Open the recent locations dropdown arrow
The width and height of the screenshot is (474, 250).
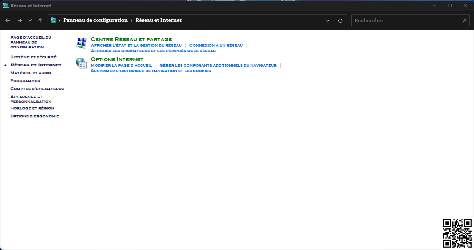pyautogui.click(x=30, y=20)
